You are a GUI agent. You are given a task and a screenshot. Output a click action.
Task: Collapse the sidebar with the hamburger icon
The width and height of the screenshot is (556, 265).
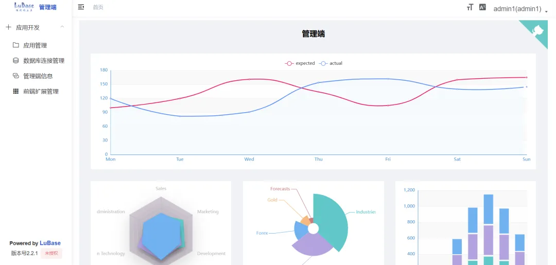[81, 7]
